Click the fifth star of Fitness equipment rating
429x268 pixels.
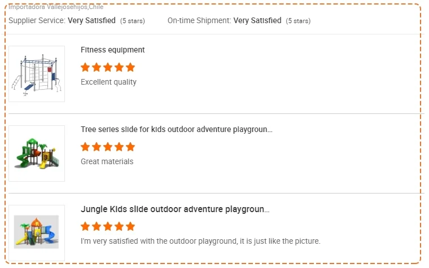(130, 67)
